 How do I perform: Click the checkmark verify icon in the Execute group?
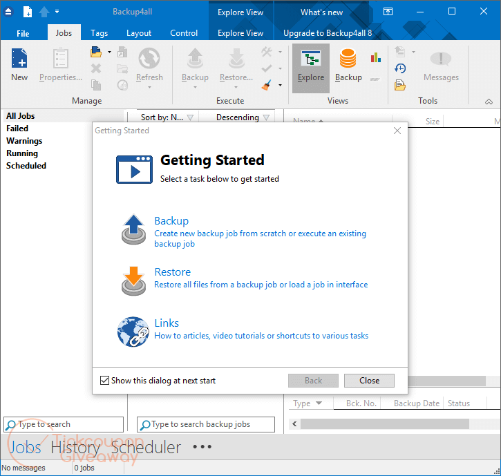pyautogui.click(x=267, y=68)
